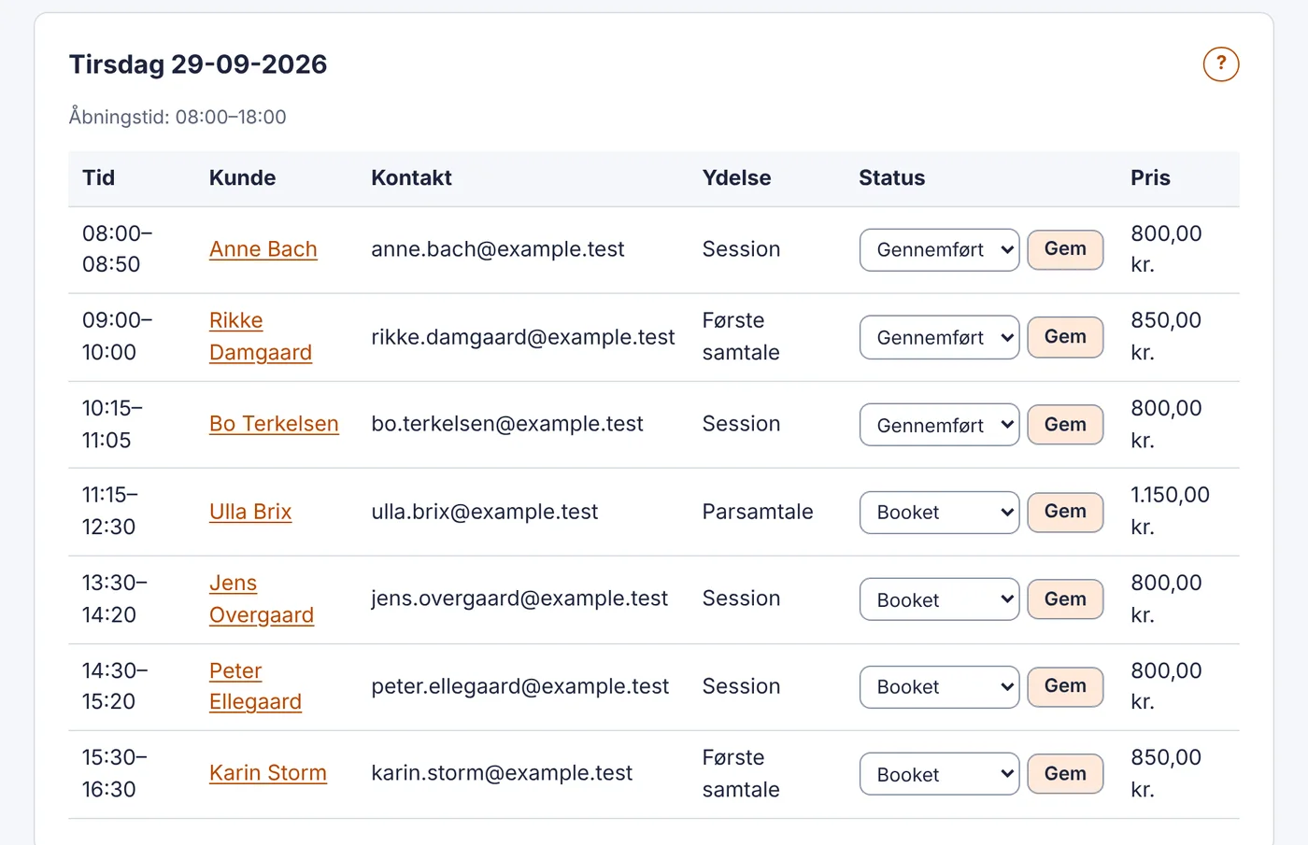Open status dropdown for Ulla Brix
The height and width of the screenshot is (845, 1308).
pyautogui.click(x=939, y=513)
